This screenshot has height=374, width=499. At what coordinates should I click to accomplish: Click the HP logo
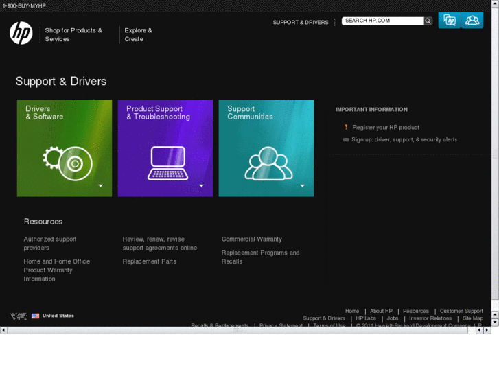coord(21,33)
